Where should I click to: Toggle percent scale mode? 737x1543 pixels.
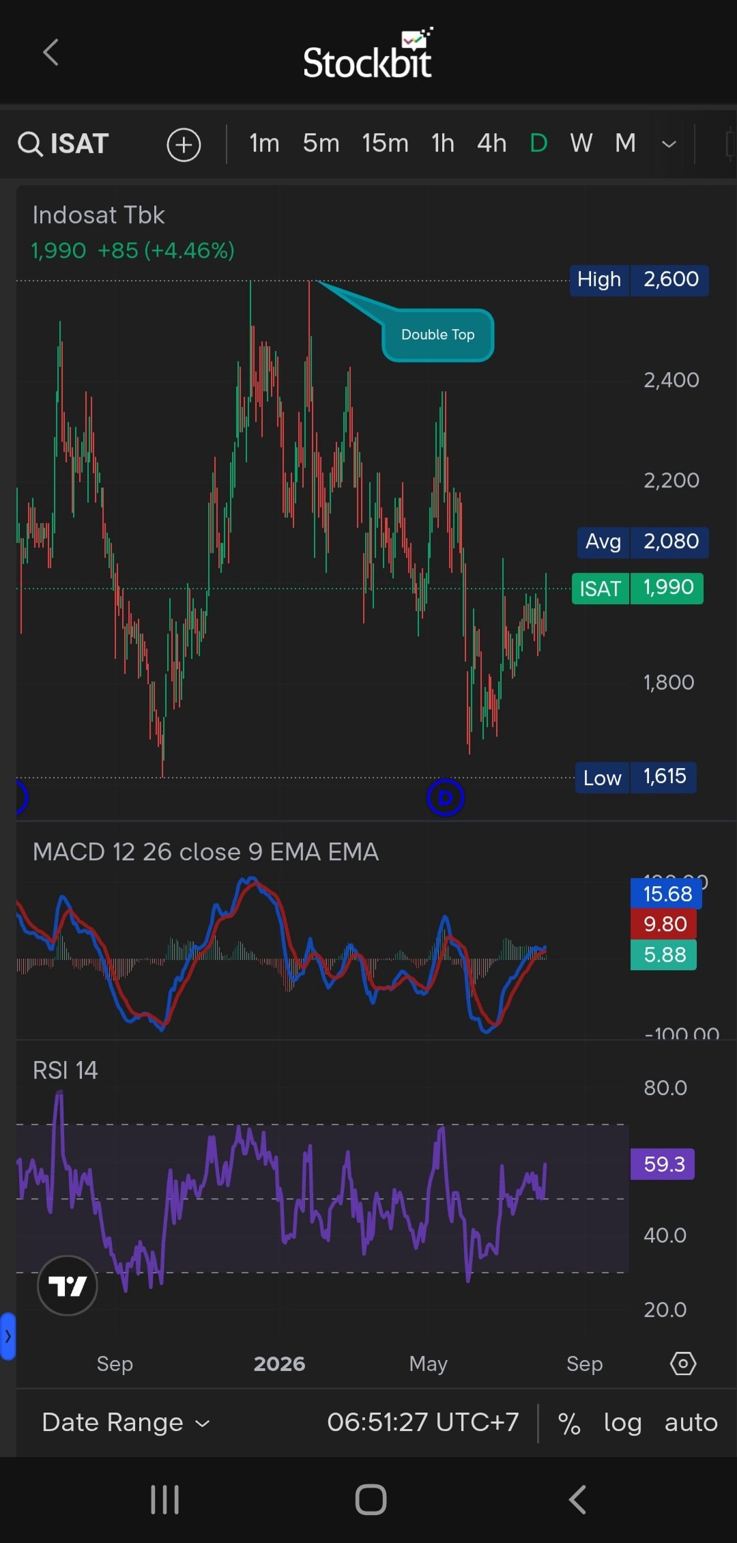click(x=569, y=1424)
